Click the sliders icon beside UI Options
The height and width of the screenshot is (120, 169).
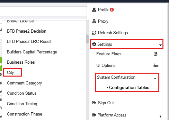click(156, 65)
